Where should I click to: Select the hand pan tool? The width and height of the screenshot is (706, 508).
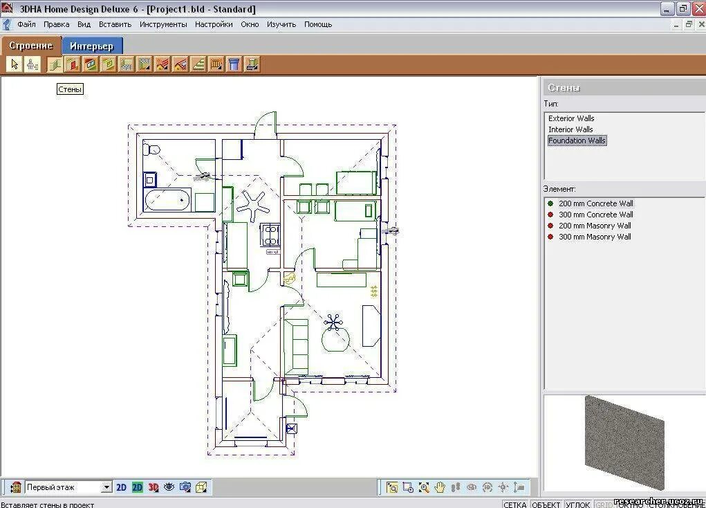pos(440,487)
